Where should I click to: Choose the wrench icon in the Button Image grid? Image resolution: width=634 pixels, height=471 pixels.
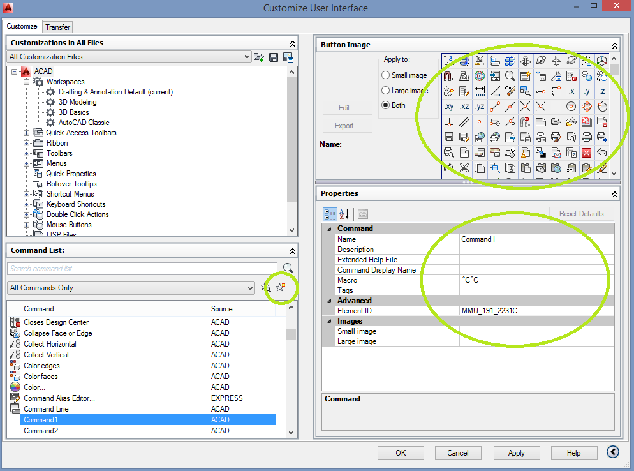click(x=556, y=76)
